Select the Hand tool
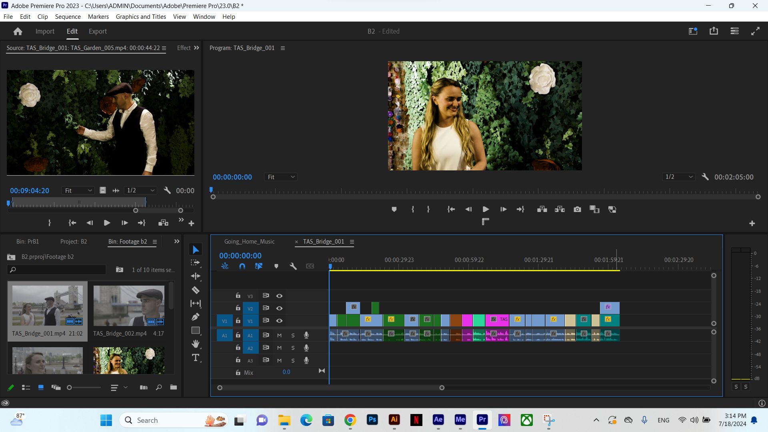Image resolution: width=768 pixels, height=432 pixels. 196,344
